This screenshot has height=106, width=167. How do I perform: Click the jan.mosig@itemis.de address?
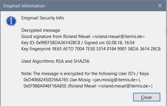coord(115,80)
